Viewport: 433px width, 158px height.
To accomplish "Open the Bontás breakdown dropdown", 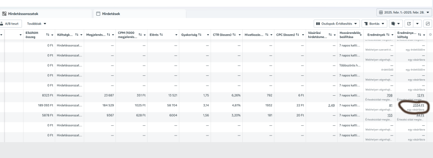I will (x=374, y=24).
